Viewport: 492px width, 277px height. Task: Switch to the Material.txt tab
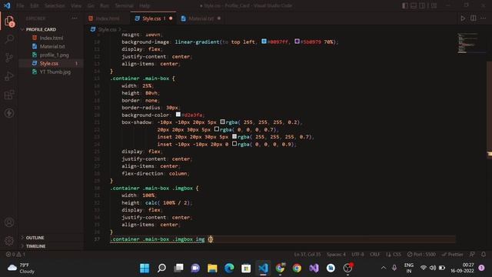coord(201,18)
